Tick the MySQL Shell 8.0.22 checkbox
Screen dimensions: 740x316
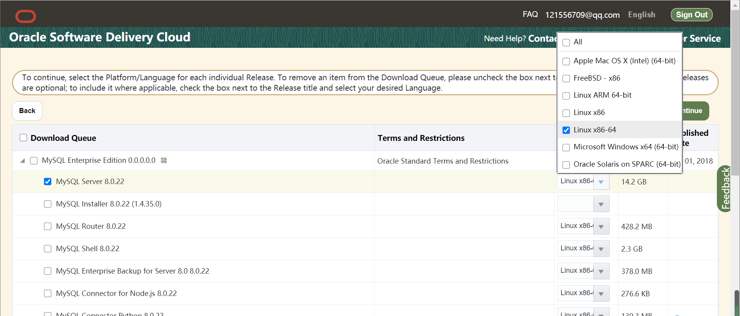tap(47, 248)
